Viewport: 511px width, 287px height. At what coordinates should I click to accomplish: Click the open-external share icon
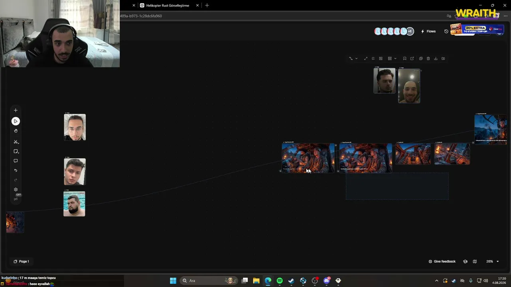click(x=412, y=59)
